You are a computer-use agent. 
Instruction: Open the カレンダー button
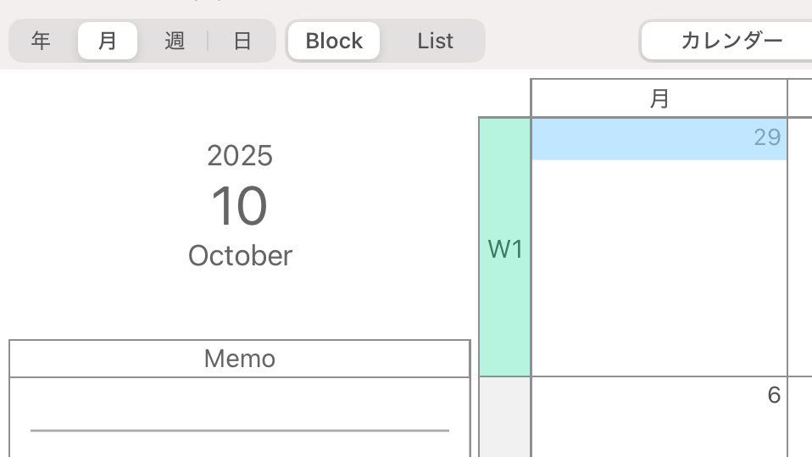[731, 41]
